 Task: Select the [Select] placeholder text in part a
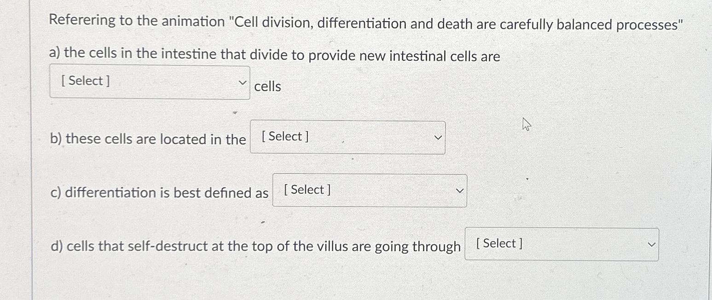(85, 81)
